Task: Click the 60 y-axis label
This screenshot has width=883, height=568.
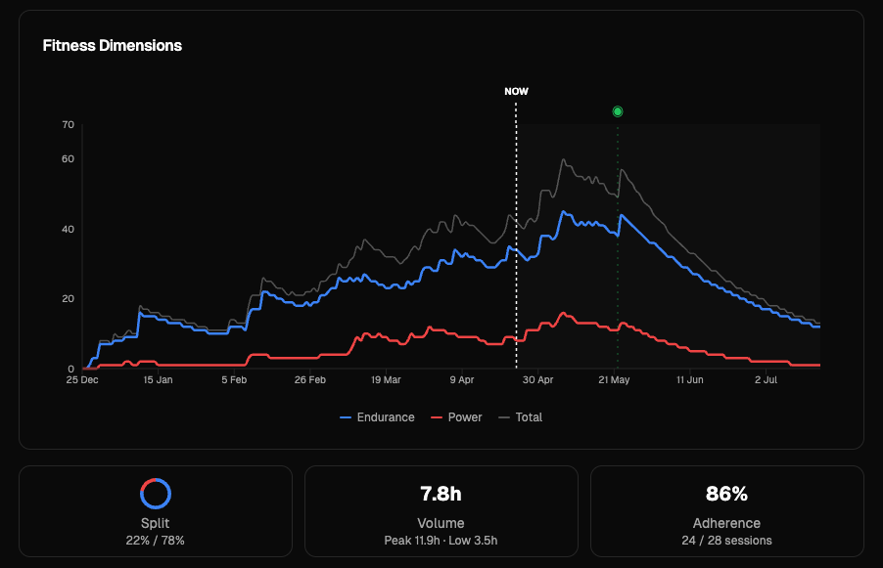Action: [69, 159]
